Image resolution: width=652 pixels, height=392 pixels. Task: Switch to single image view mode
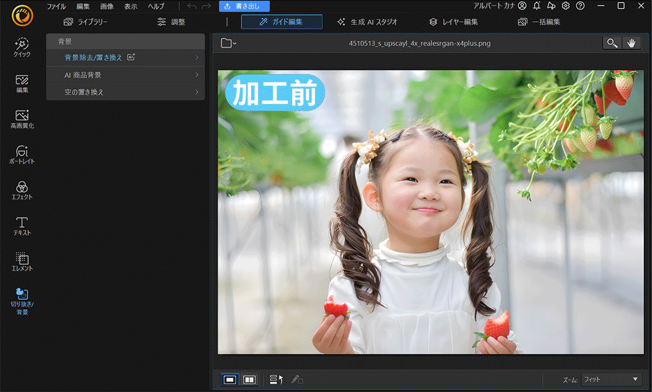[229, 379]
